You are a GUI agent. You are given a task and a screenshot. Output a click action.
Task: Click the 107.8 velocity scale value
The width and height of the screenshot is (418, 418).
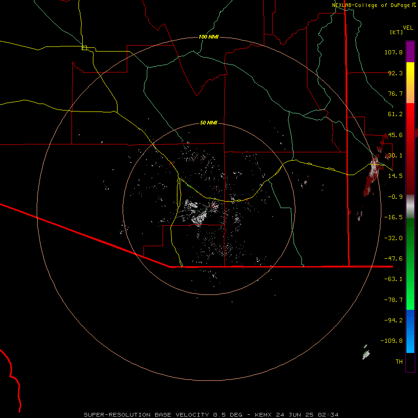[393, 52]
